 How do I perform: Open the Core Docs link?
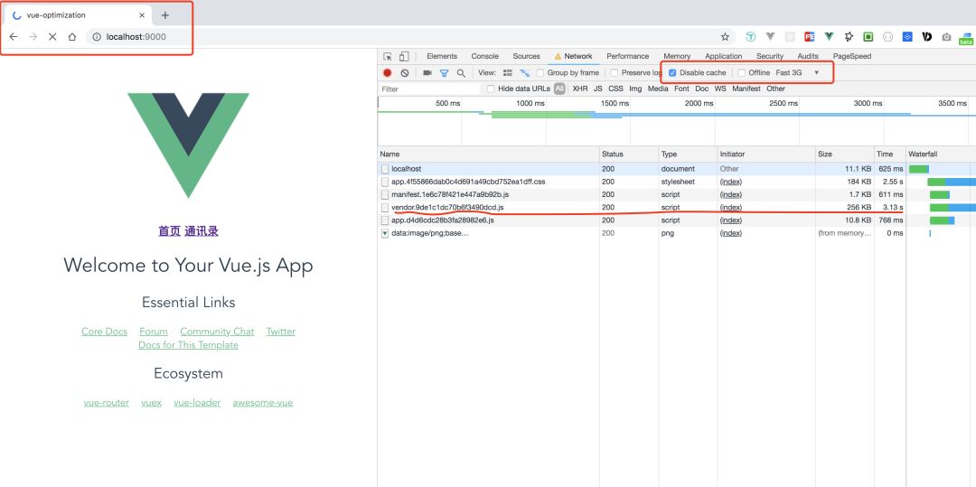[104, 332]
